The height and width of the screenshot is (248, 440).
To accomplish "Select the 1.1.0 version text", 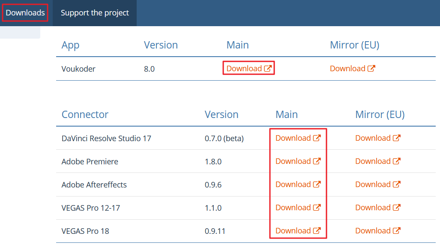I will click(213, 208).
